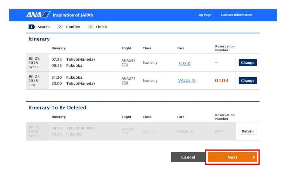The image size is (286, 176).
Task: Click the greyed-out 0101 reservation number
Action: click(219, 131)
